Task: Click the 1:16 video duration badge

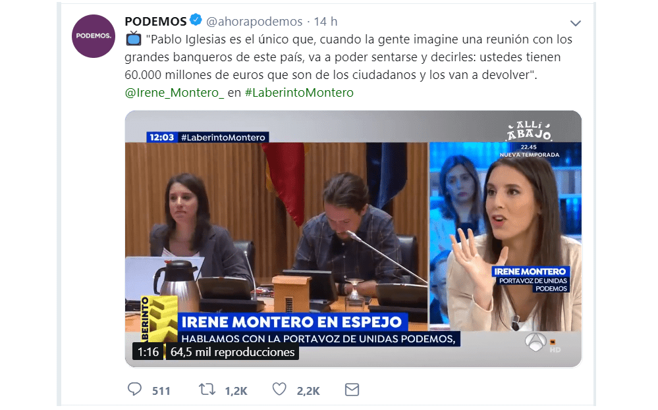Action: [x=148, y=351]
